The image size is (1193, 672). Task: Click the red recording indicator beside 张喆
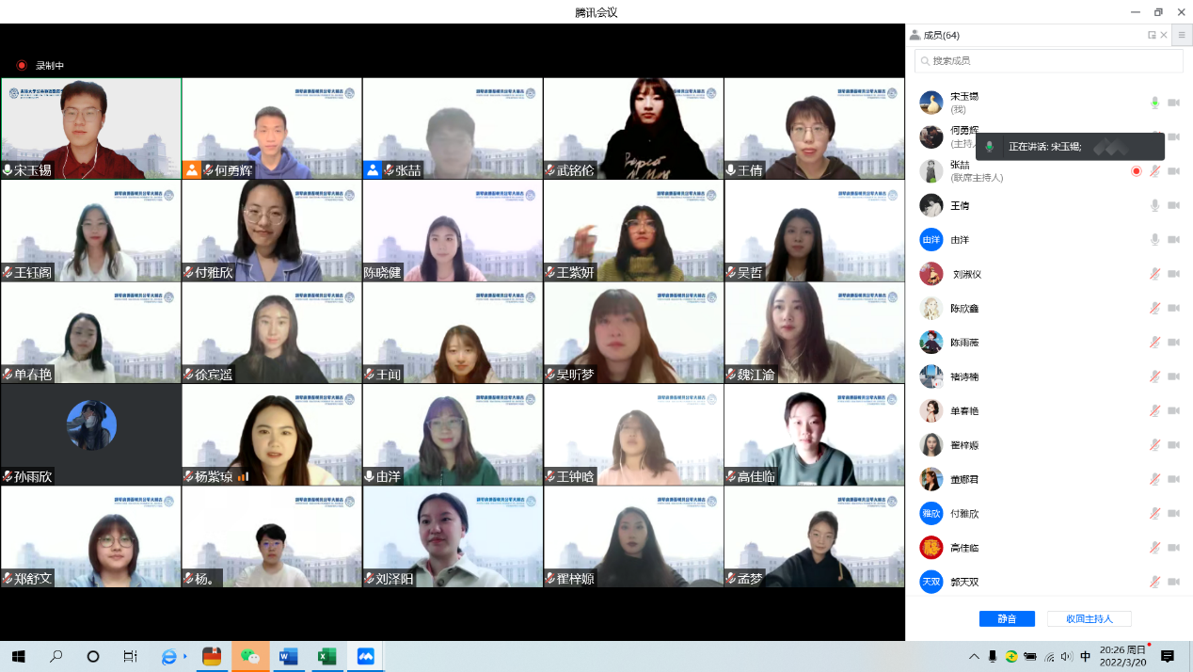[x=1136, y=171]
